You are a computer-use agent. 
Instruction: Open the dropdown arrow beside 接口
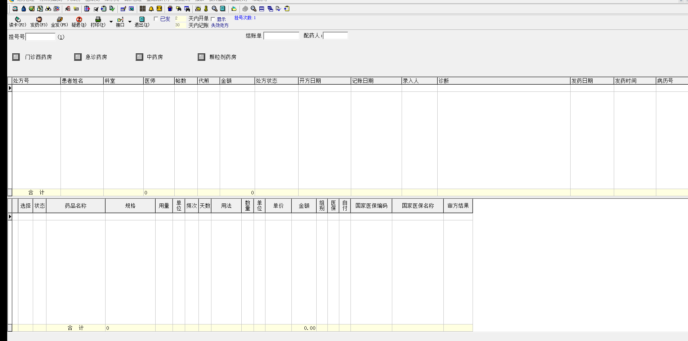coord(130,22)
